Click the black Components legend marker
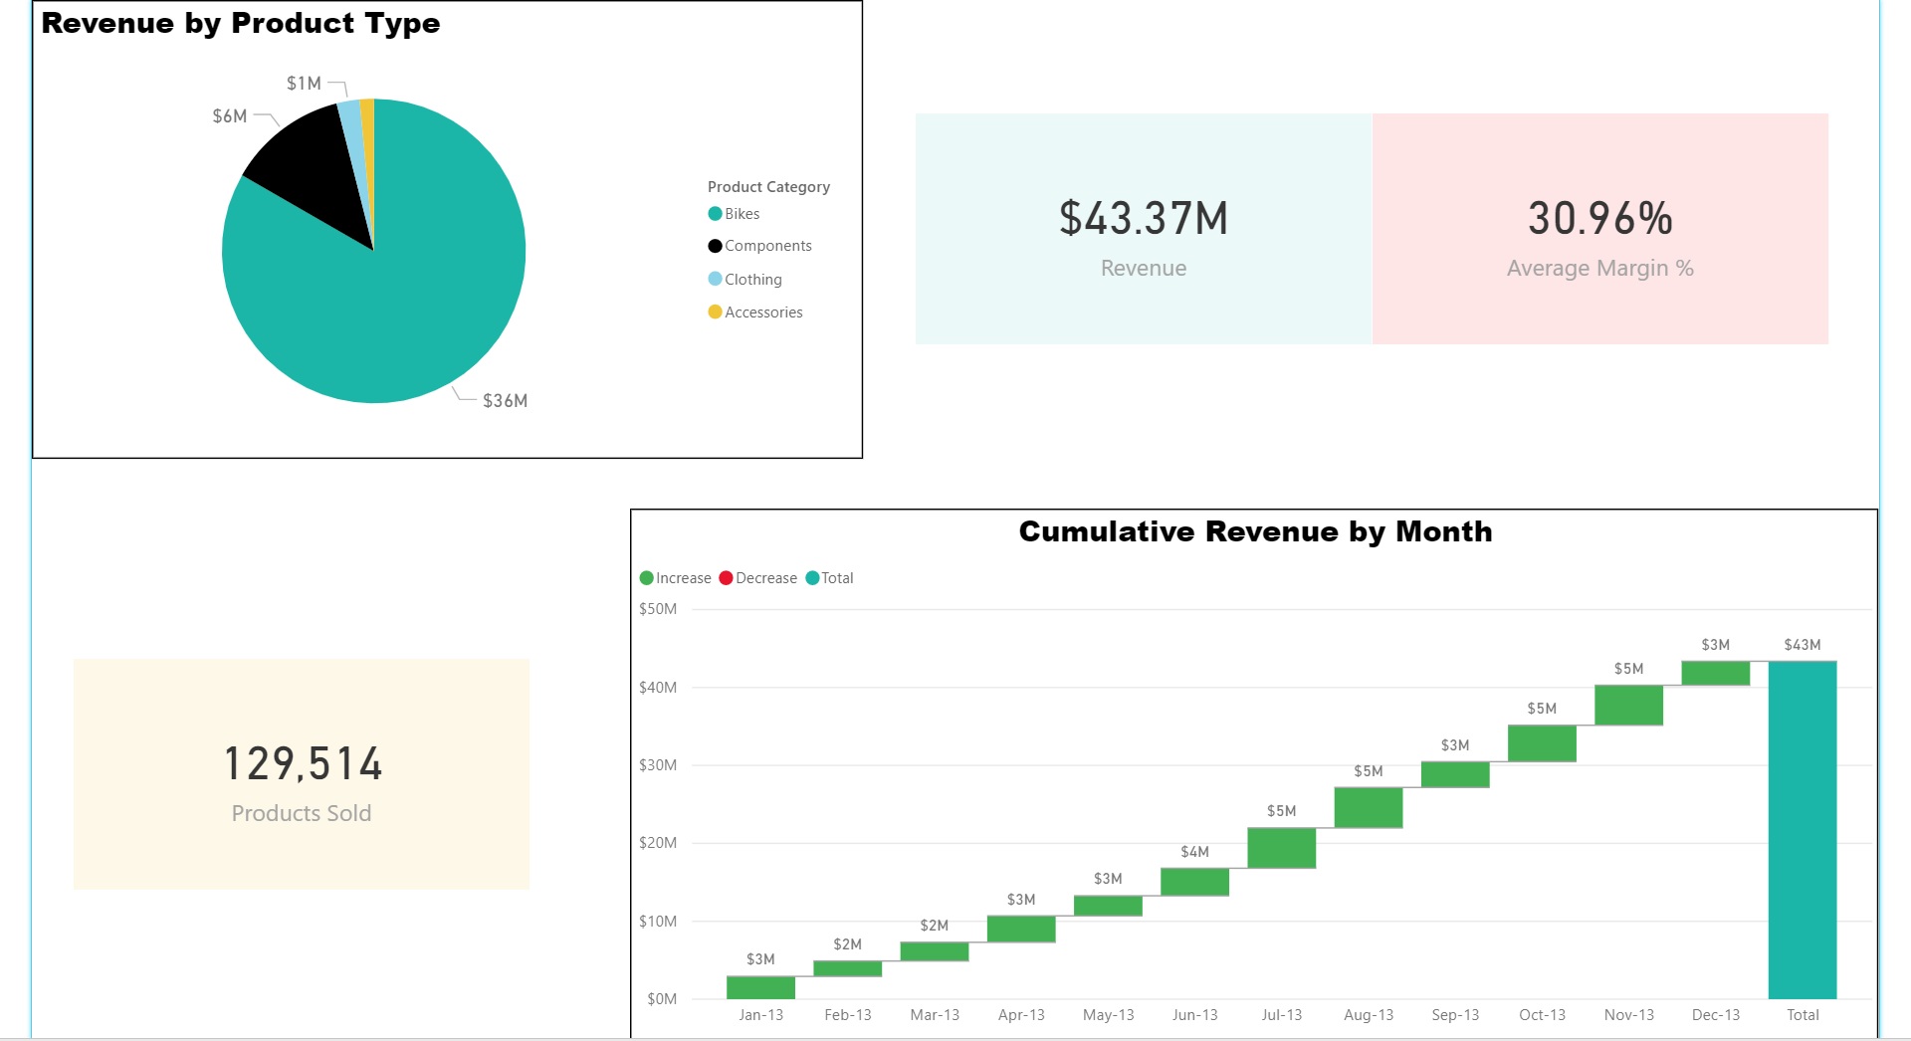Viewport: 1911px width, 1041px height. 715,246
